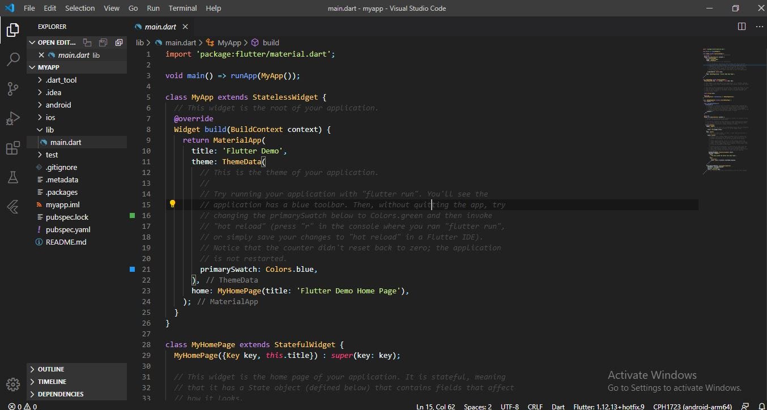This screenshot has height=410, width=767.
Task: Open the Selection menu
Action: (80, 8)
